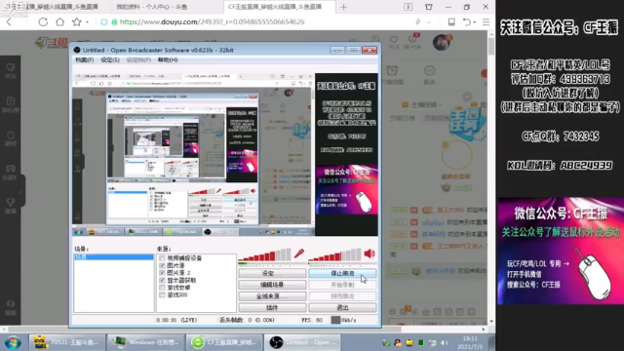
Task: Click the 全域来源... button
Action: [272, 296]
